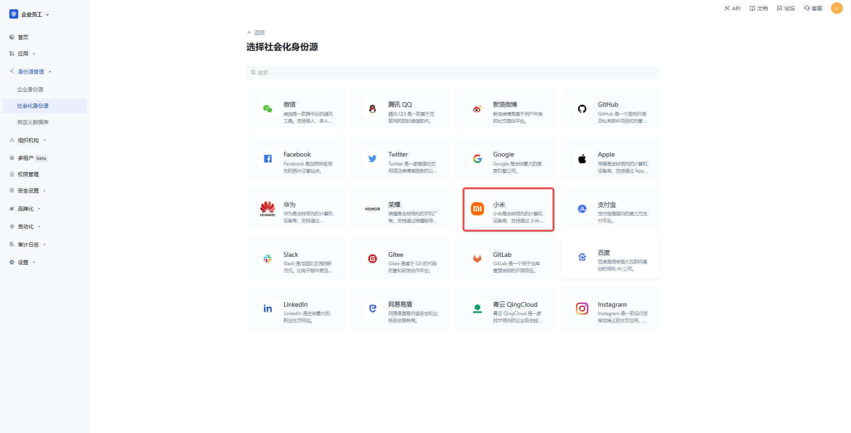Click the Slack logo icon
This screenshot has width=851, height=433.
pyautogui.click(x=267, y=259)
